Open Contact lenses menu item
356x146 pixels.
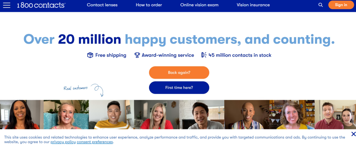tap(102, 5)
